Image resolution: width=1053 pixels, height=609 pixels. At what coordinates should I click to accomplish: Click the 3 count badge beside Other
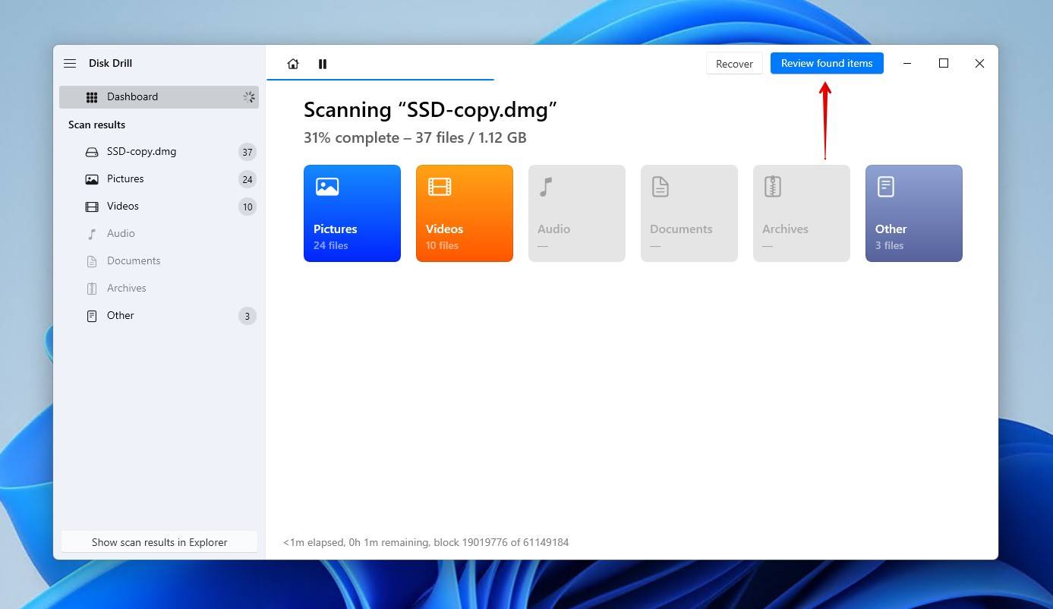pyautogui.click(x=247, y=316)
